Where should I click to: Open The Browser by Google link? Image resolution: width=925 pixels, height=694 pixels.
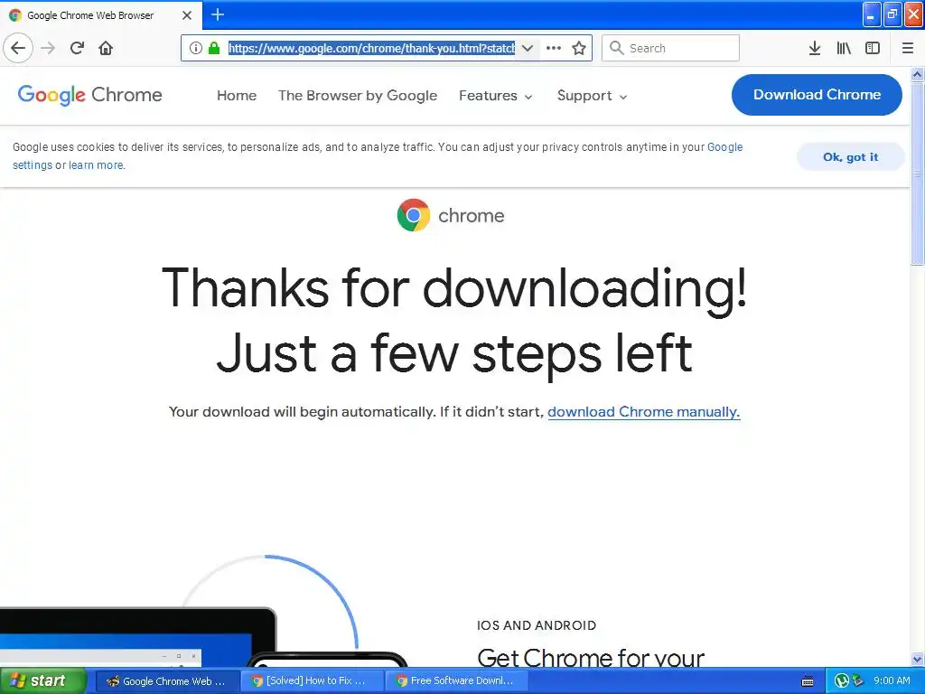pyautogui.click(x=358, y=96)
